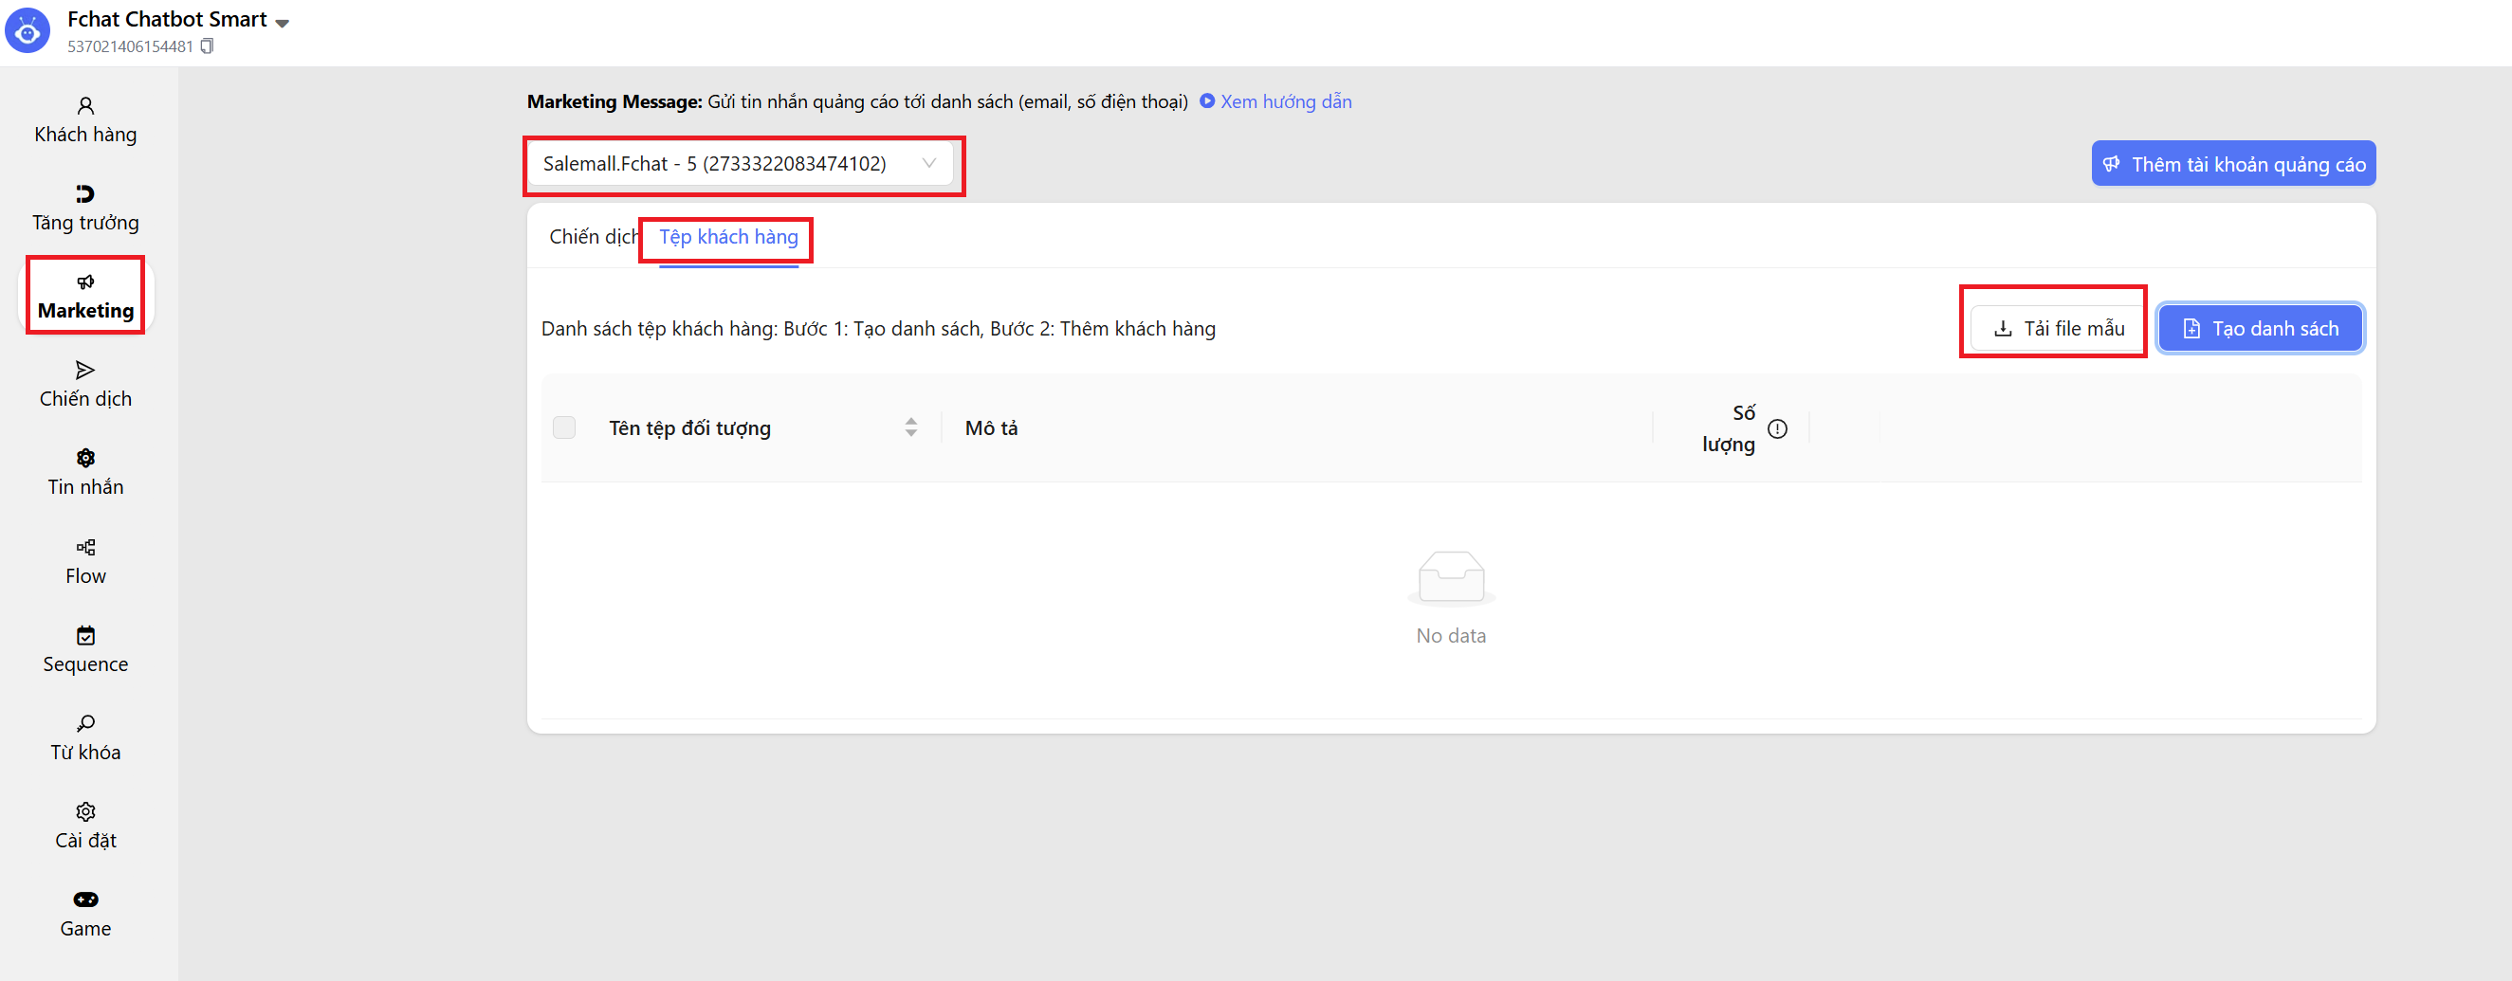Open Tin nhắn messages sidebar icon
This screenshot has width=2512, height=981.
[x=85, y=459]
